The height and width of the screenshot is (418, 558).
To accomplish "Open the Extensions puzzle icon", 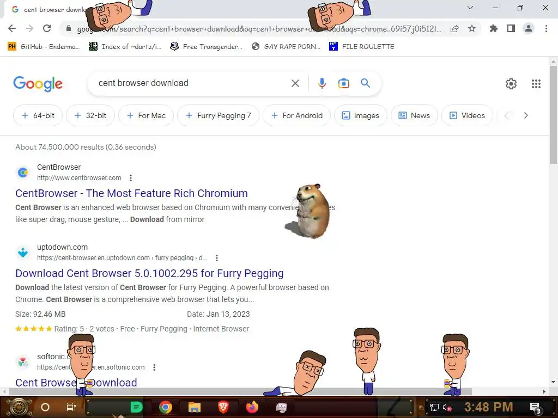I will (494, 28).
